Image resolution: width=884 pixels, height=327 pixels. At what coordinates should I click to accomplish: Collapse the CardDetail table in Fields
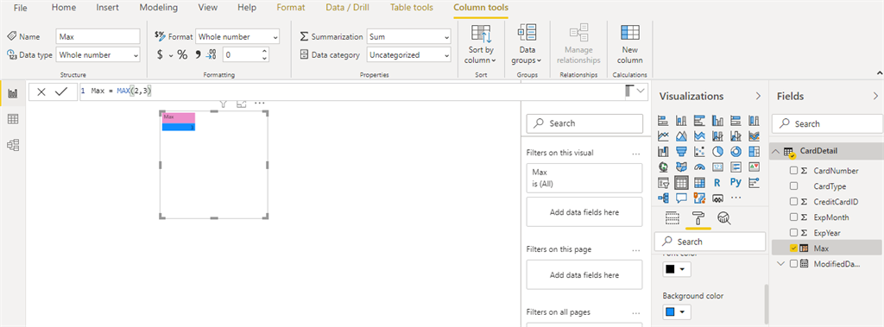(776, 151)
